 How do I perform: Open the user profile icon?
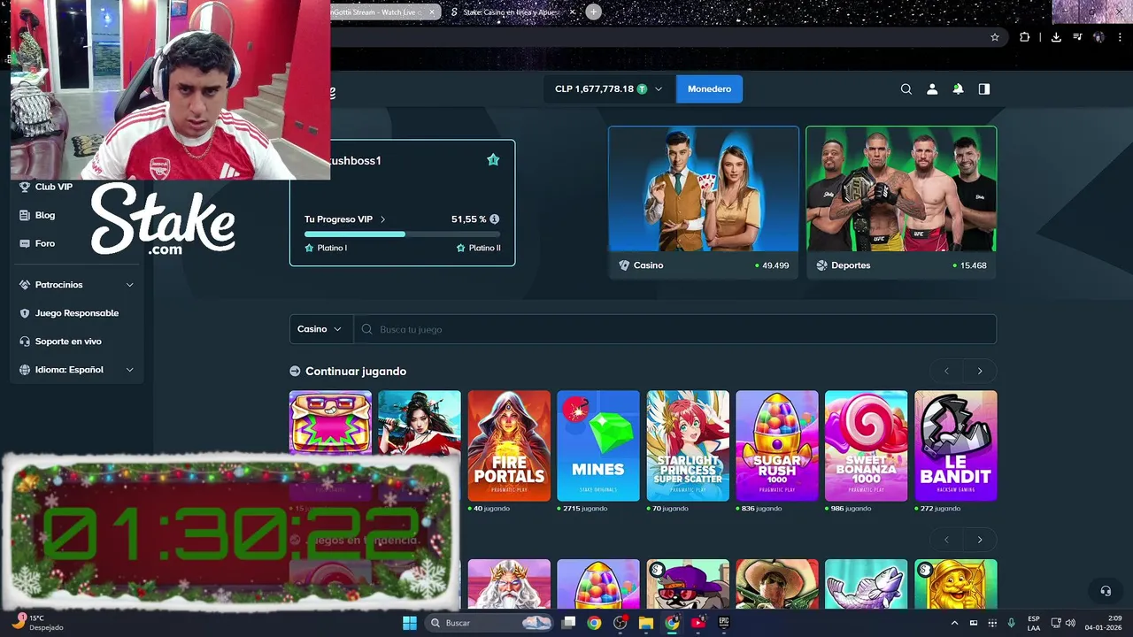pyautogui.click(x=932, y=89)
